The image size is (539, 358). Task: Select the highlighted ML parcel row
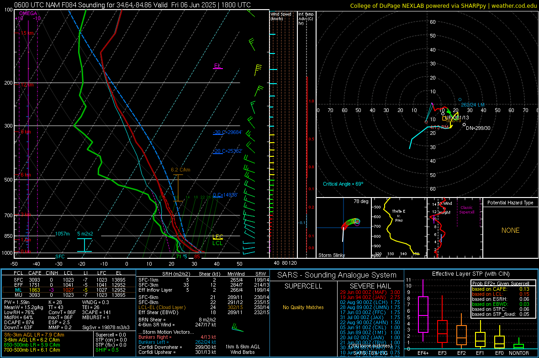click(68, 290)
